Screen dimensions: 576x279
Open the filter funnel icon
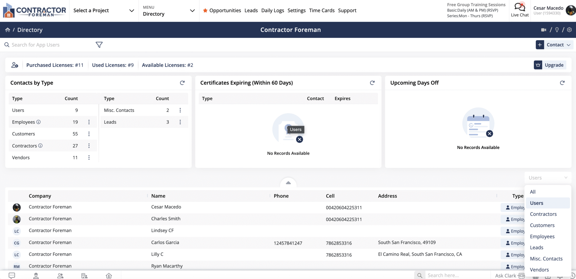point(99,45)
